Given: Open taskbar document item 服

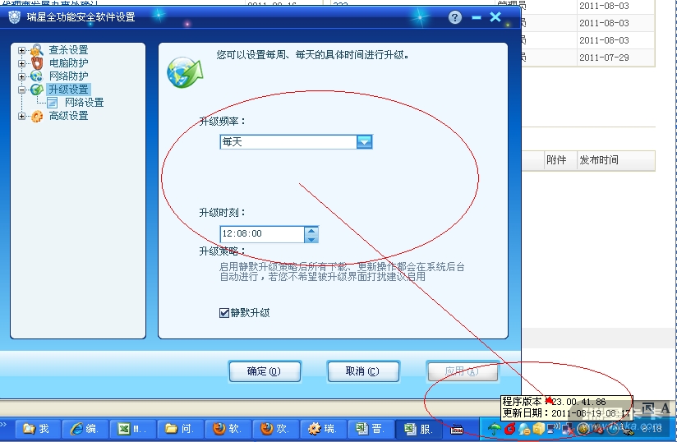Looking at the screenshot, I should (x=417, y=429).
